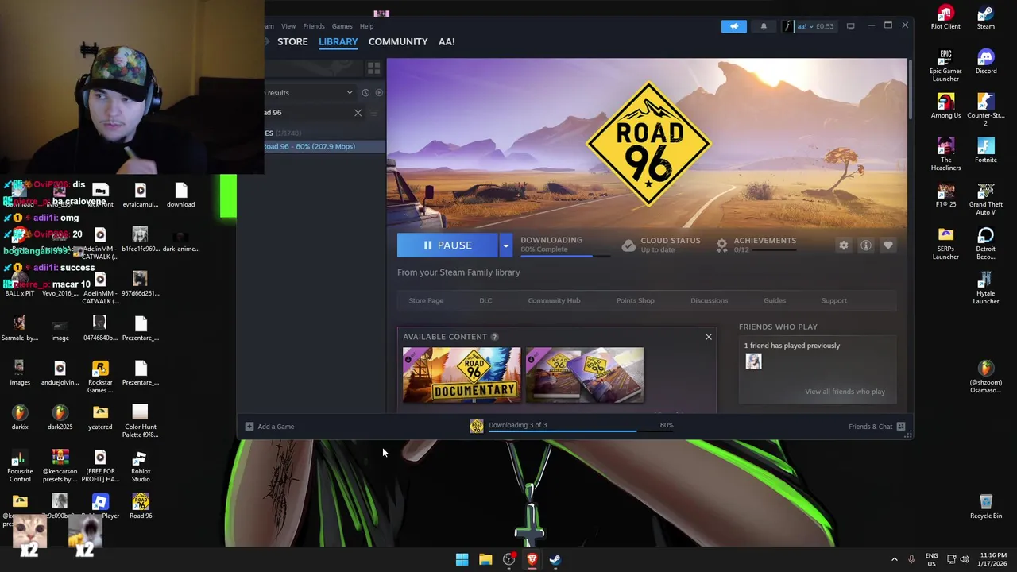Click Add a Game at bottom of Steam

pyautogui.click(x=270, y=427)
